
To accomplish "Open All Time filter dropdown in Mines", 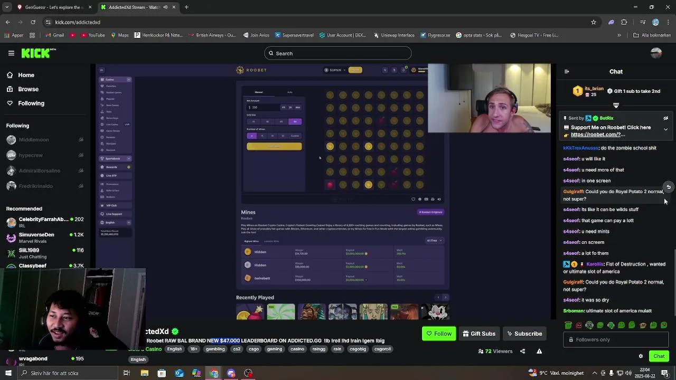I will pos(434,241).
